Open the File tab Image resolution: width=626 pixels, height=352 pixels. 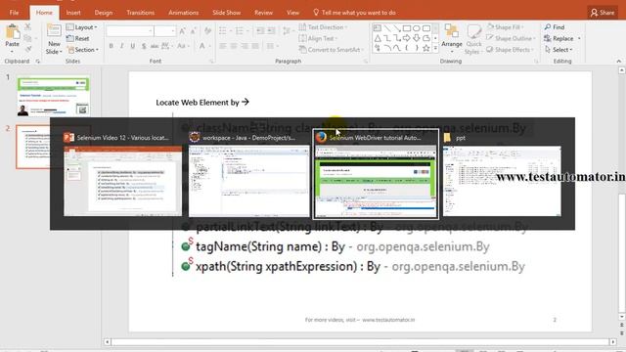coord(14,13)
